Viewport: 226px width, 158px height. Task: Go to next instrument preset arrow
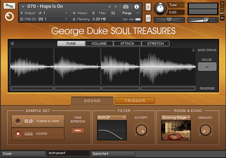[x=116, y=6]
